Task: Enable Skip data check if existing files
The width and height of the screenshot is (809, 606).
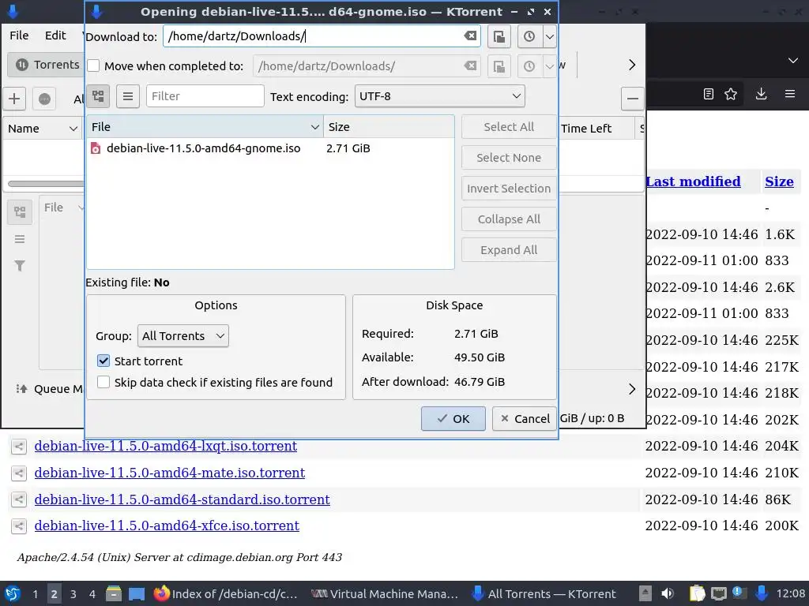Action: tap(103, 382)
